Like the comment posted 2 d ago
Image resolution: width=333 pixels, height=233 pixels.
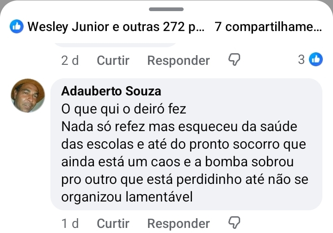coord(113,60)
